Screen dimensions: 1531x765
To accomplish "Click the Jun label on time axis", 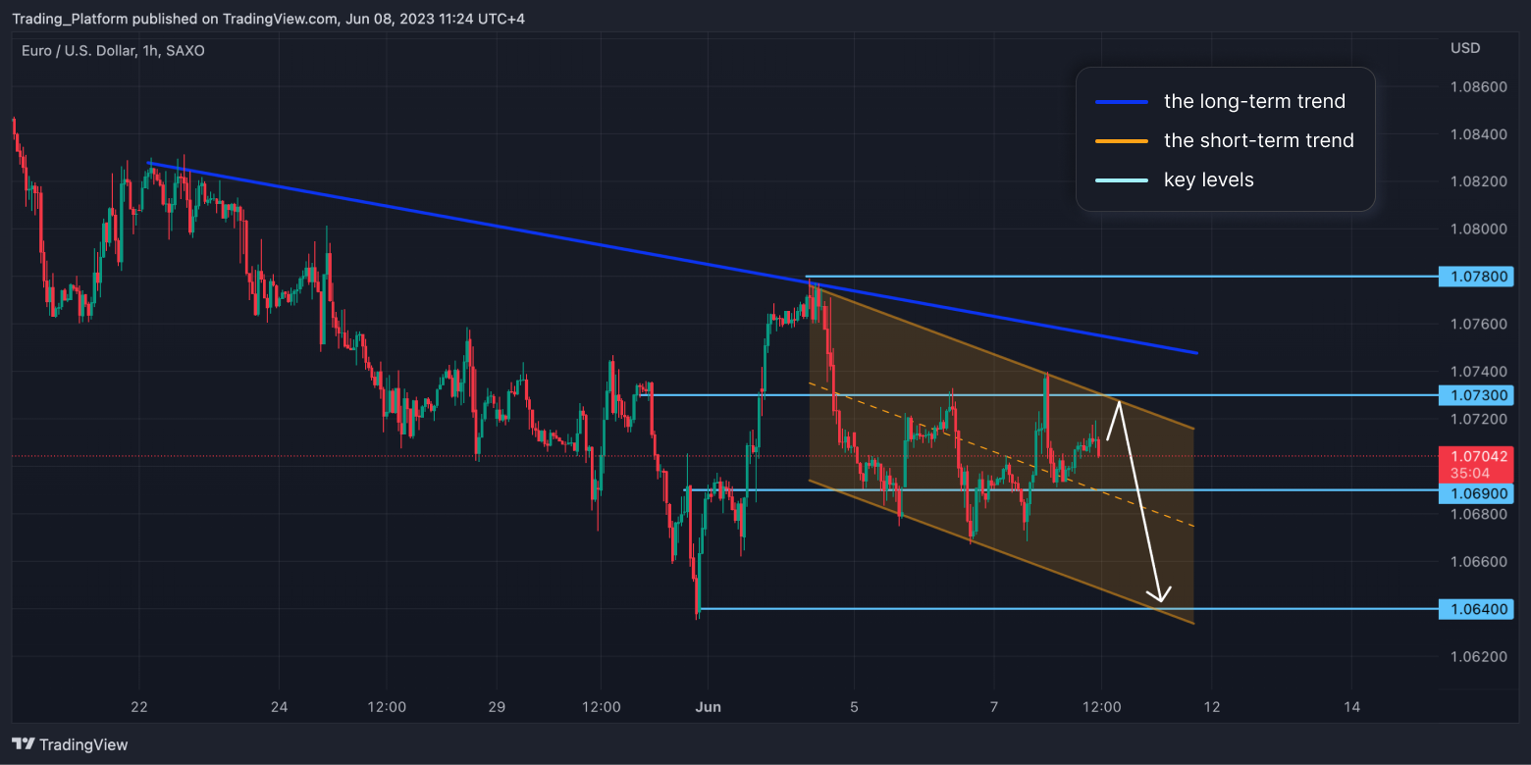I will (708, 707).
